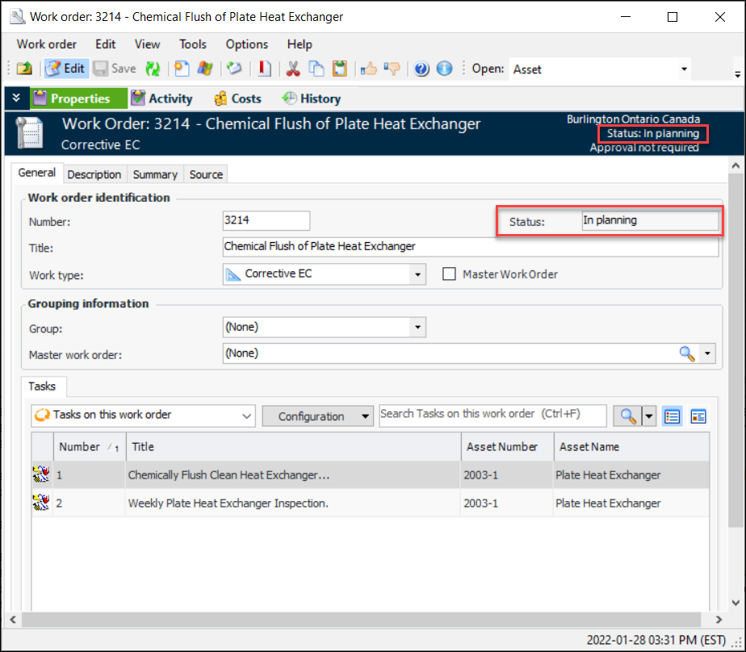Sort tasks by Asset Number column header

tap(501, 446)
